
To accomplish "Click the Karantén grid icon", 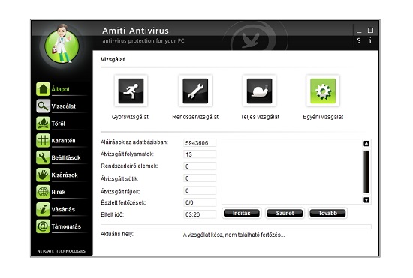I will [x=43, y=140].
